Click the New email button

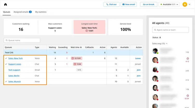click(x=129, y=4)
